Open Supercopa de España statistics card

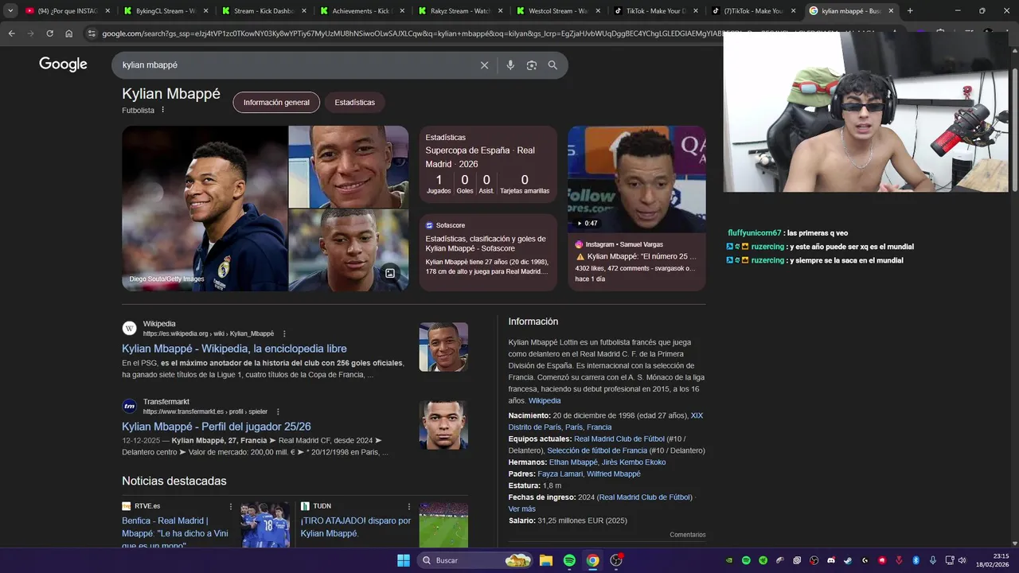(488, 165)
